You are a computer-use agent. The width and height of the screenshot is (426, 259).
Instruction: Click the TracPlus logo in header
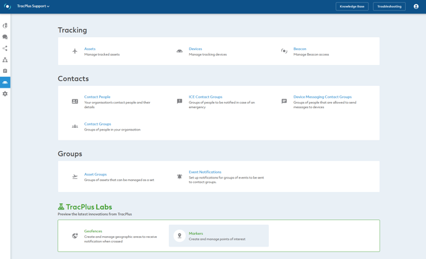(x=7, y=6)
